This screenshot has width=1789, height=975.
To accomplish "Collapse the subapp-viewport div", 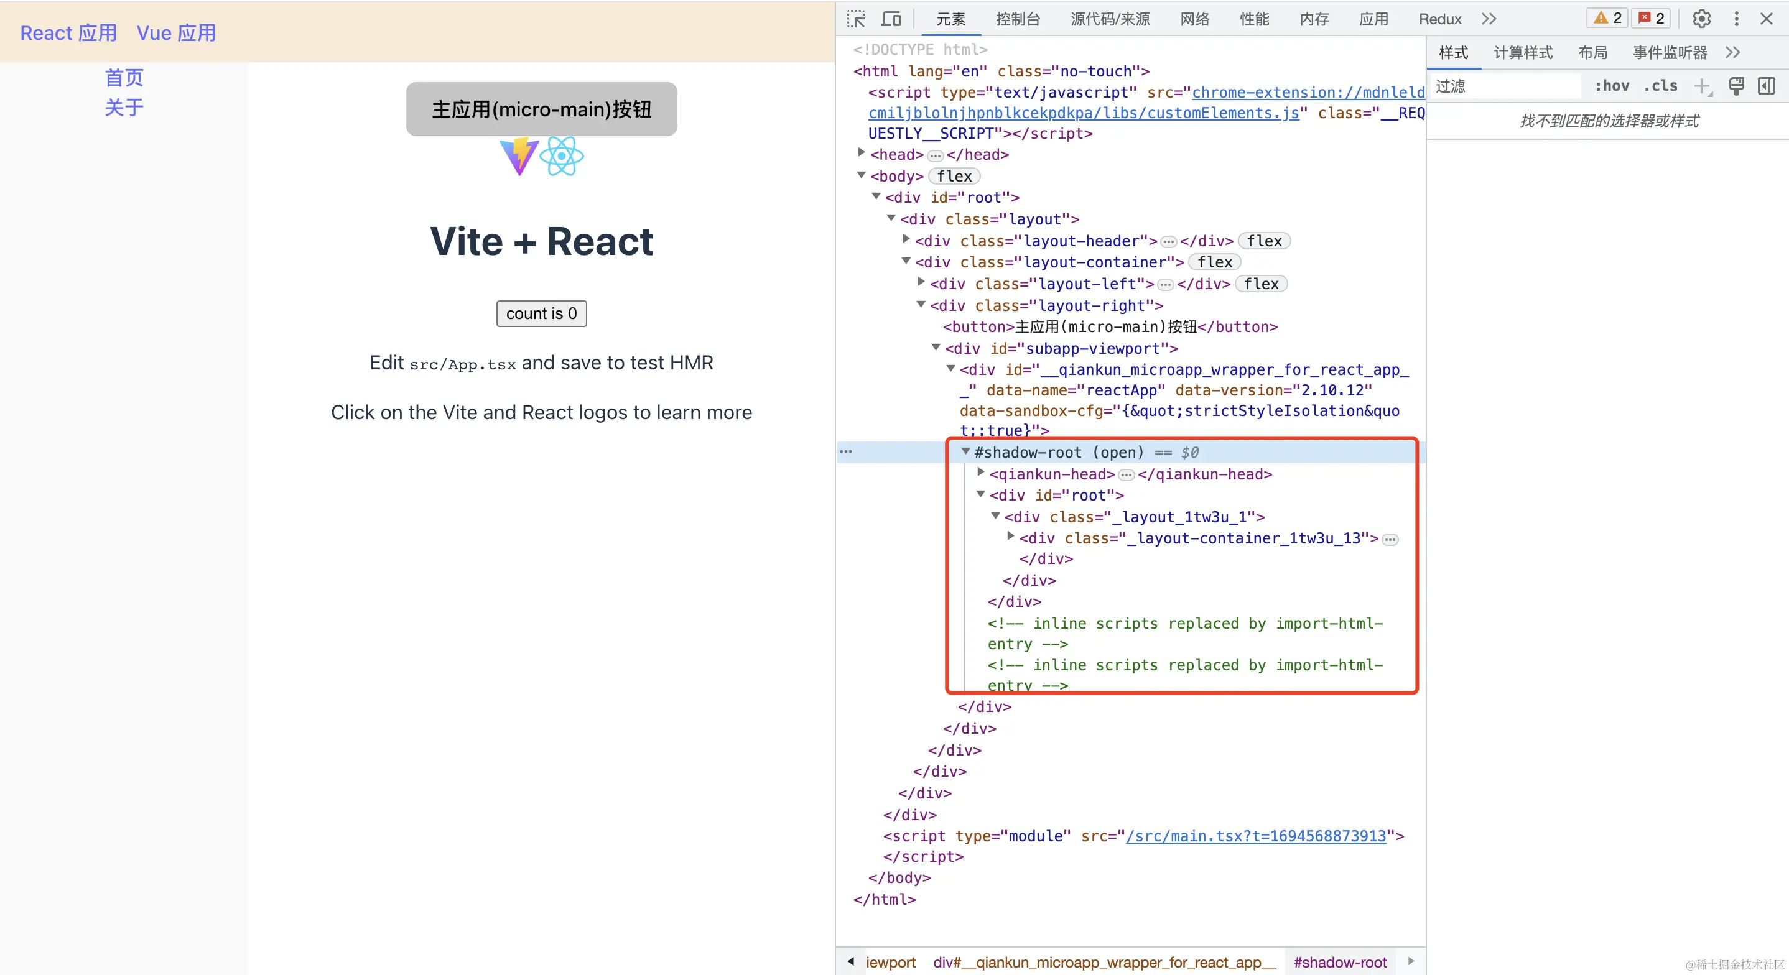I will pyautogui.click(x=936, y=347).
